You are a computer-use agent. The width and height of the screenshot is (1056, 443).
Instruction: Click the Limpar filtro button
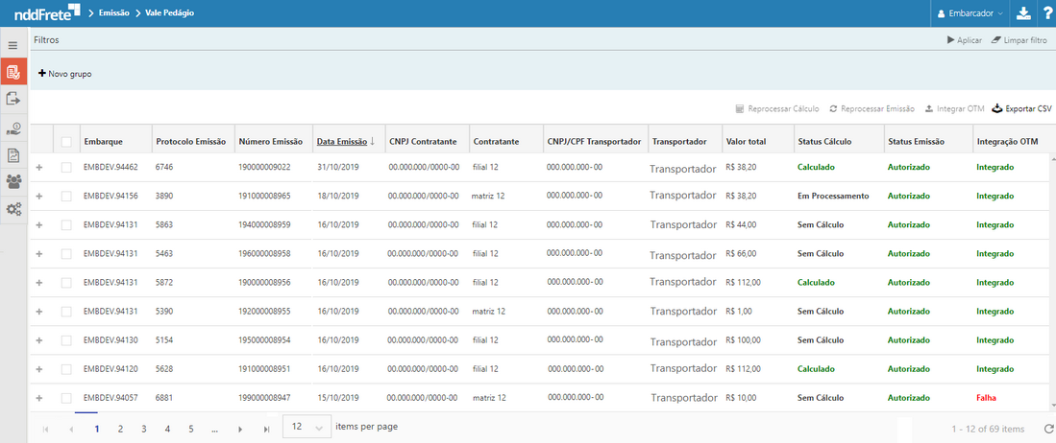pos(1019,40)
